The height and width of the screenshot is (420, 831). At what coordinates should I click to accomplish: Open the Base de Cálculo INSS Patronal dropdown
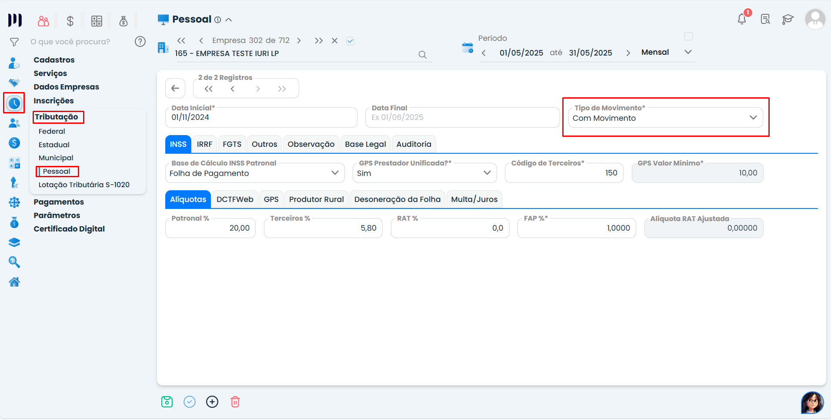335,173
